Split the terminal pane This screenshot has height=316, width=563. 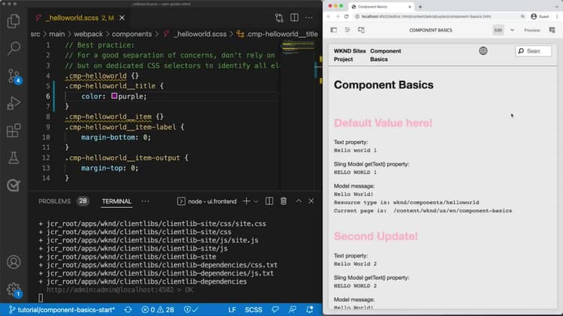pyautogui.click(x=269, y=201)
